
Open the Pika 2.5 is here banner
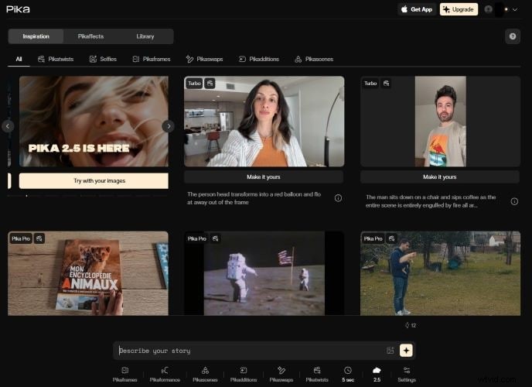(x=94, y=122)
